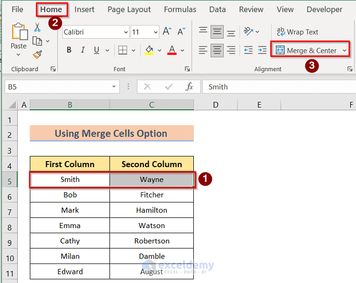Expand the Copy options arrow
This screenshot has width=356, height=283.
coord(48,41)
